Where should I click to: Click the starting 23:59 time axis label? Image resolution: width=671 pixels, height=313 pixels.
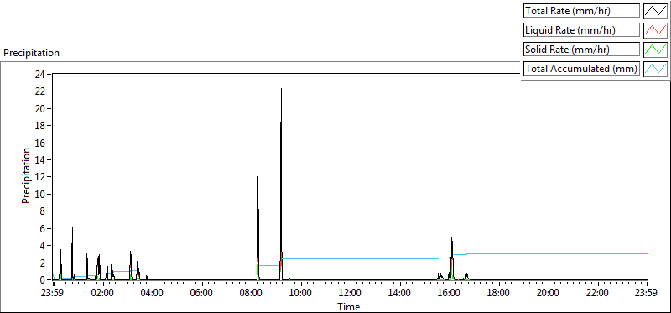tap(53, 293)
